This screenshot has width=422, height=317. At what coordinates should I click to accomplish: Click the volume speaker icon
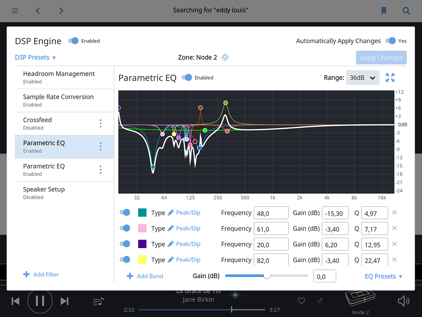(403, 301)
